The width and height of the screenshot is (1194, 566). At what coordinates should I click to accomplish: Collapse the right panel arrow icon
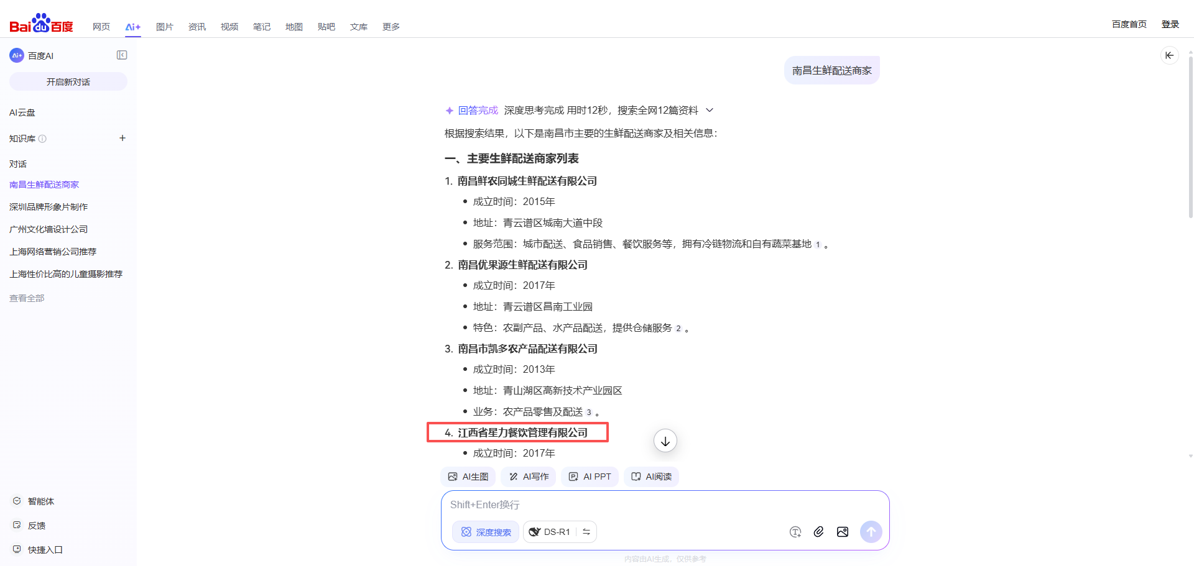[1169, 55]
